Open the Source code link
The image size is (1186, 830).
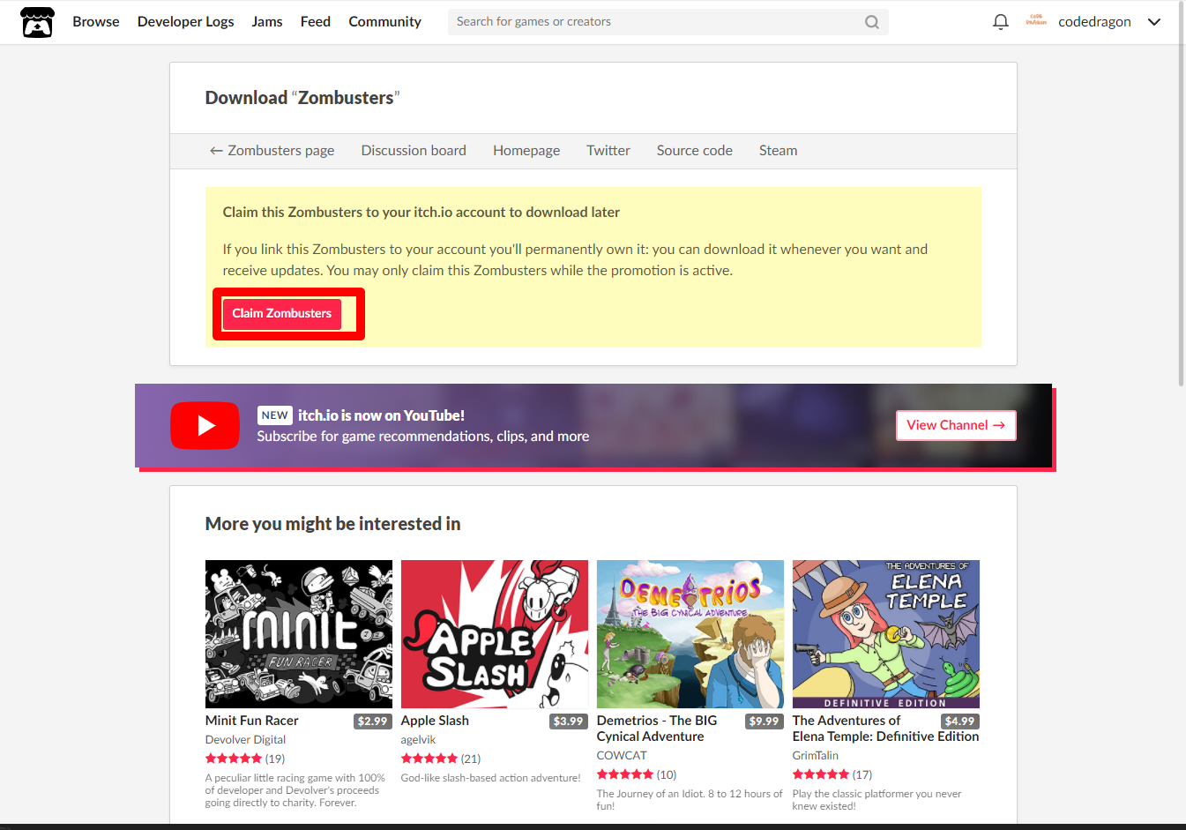[x=695, y=151]
